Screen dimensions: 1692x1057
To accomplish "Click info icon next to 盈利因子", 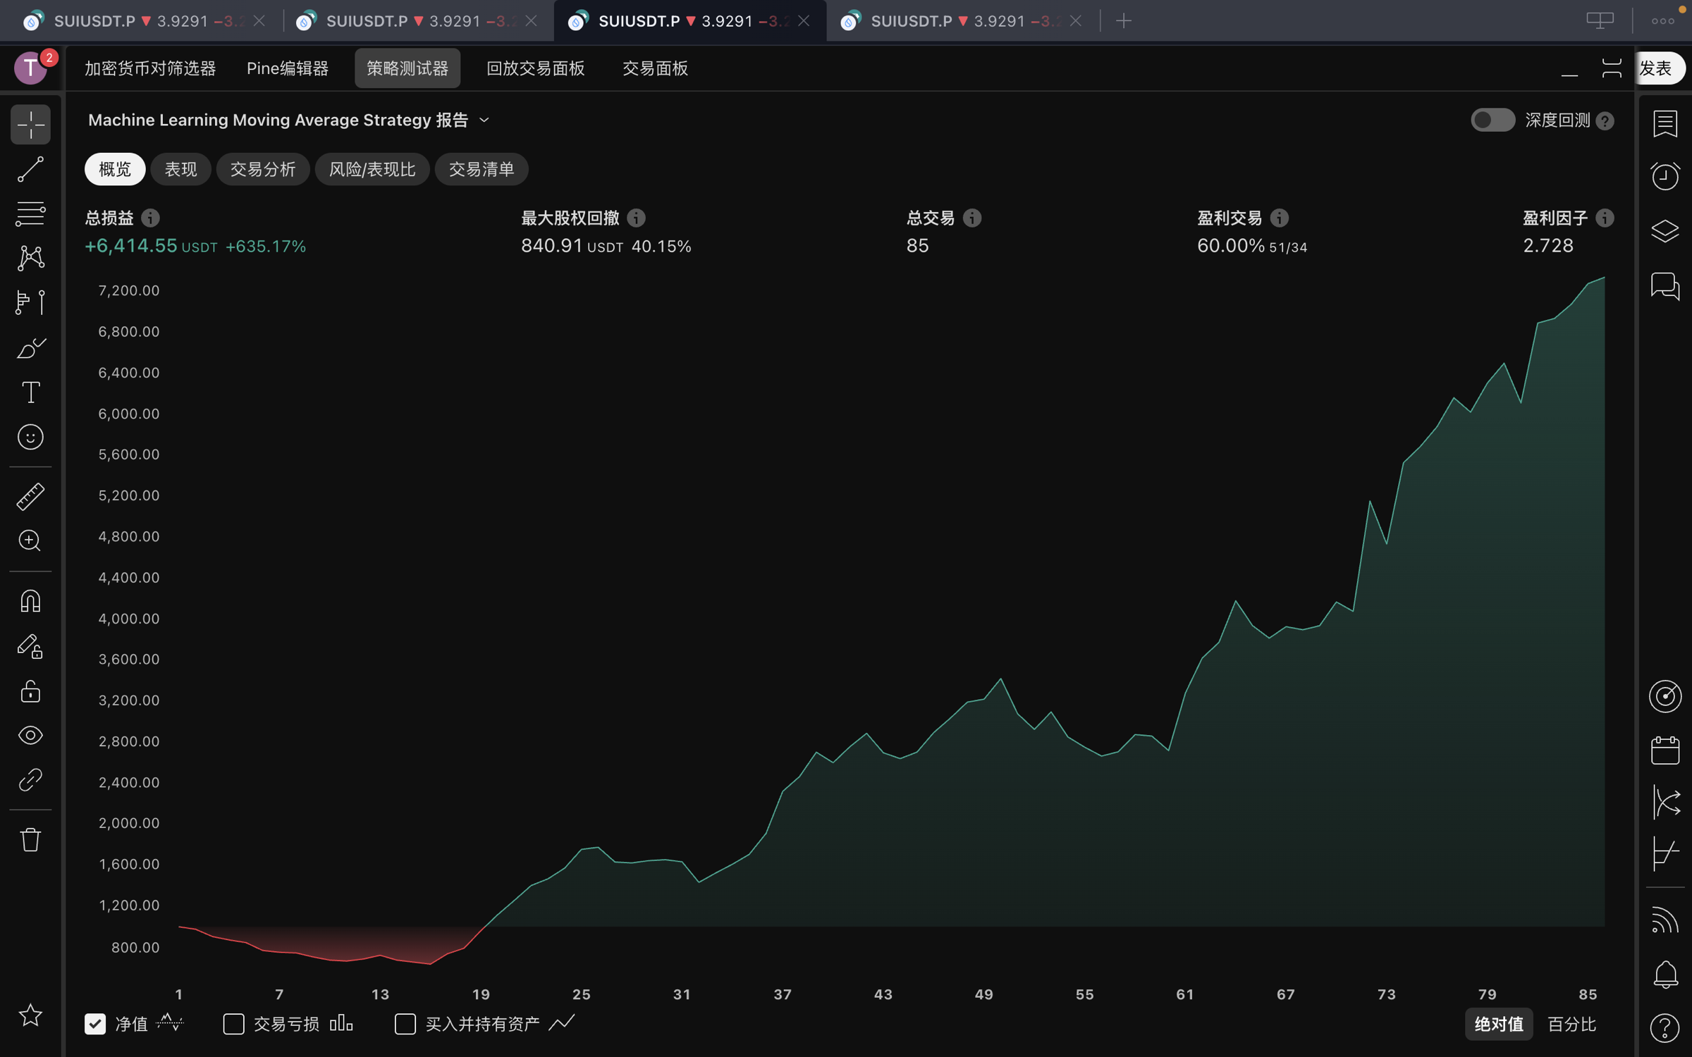I will coord(1605,218).
